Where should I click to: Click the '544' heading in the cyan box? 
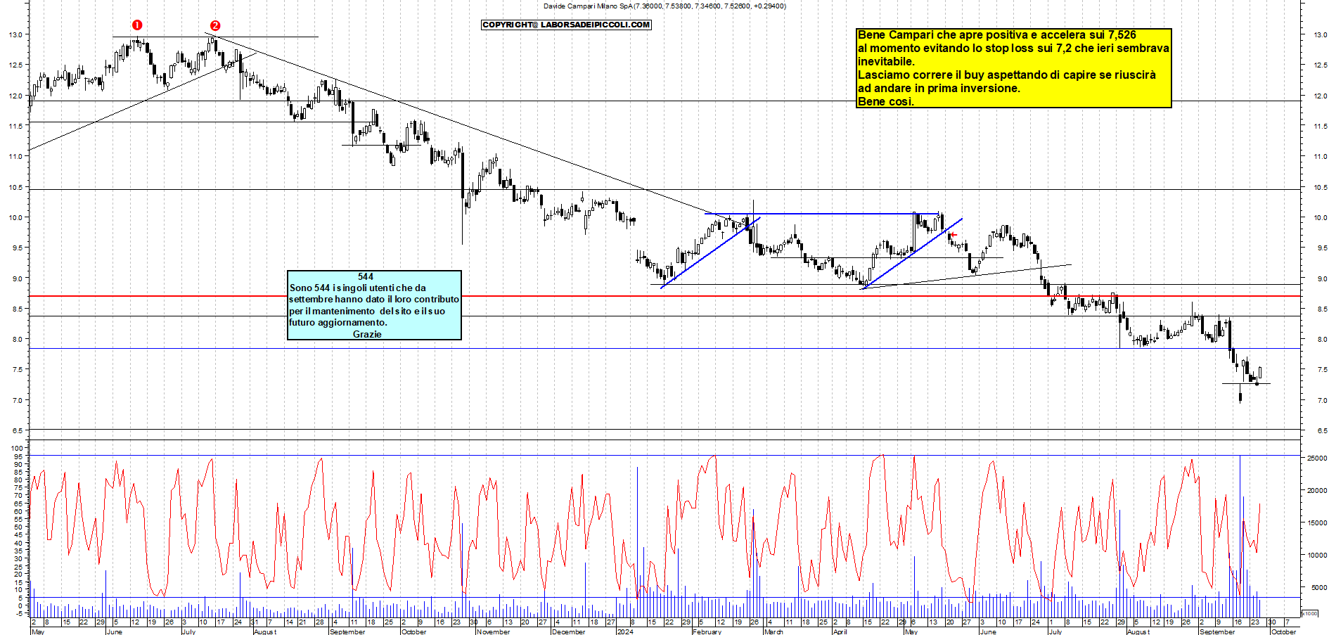[366, 276]
